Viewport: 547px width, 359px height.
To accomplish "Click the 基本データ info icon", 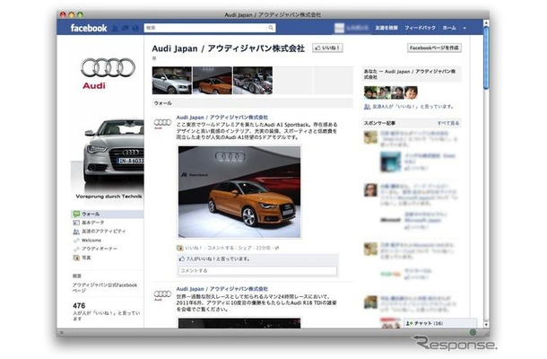I will click(76, 223).
